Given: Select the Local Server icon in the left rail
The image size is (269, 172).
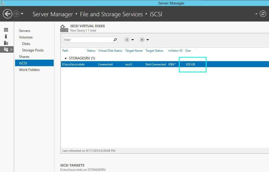Looking at the screenshot, I should tap(6, 36).
